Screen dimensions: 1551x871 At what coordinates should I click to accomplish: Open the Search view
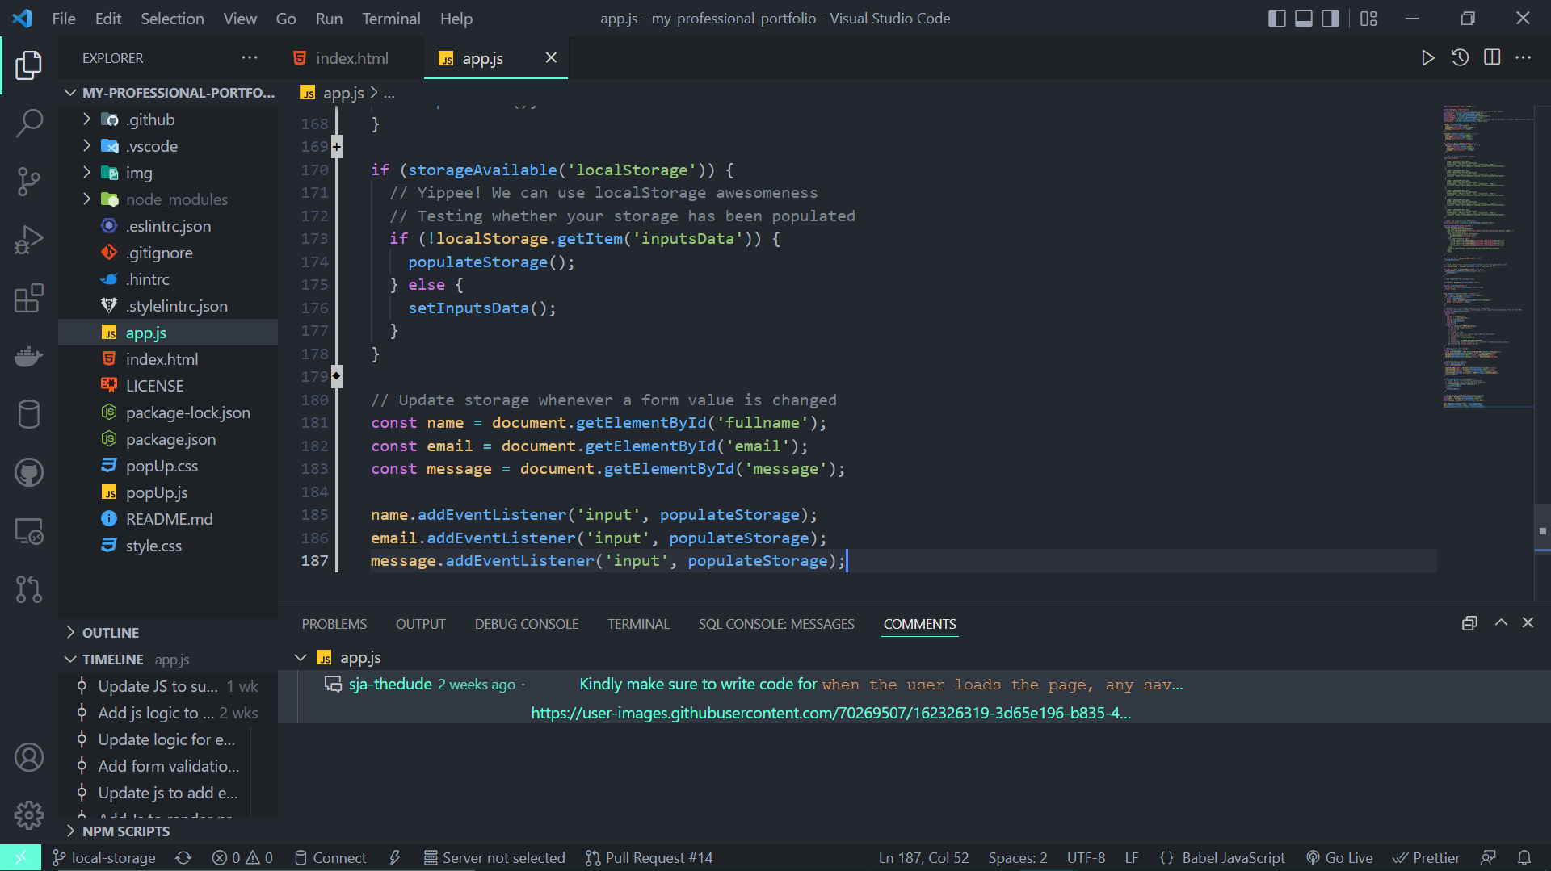[29, 123]
